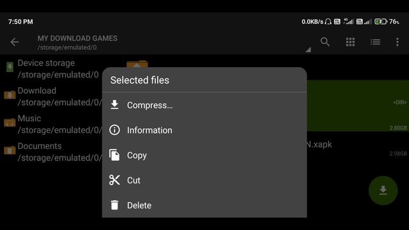
Task: Click the scissors Cut icon
Action: 114,180
